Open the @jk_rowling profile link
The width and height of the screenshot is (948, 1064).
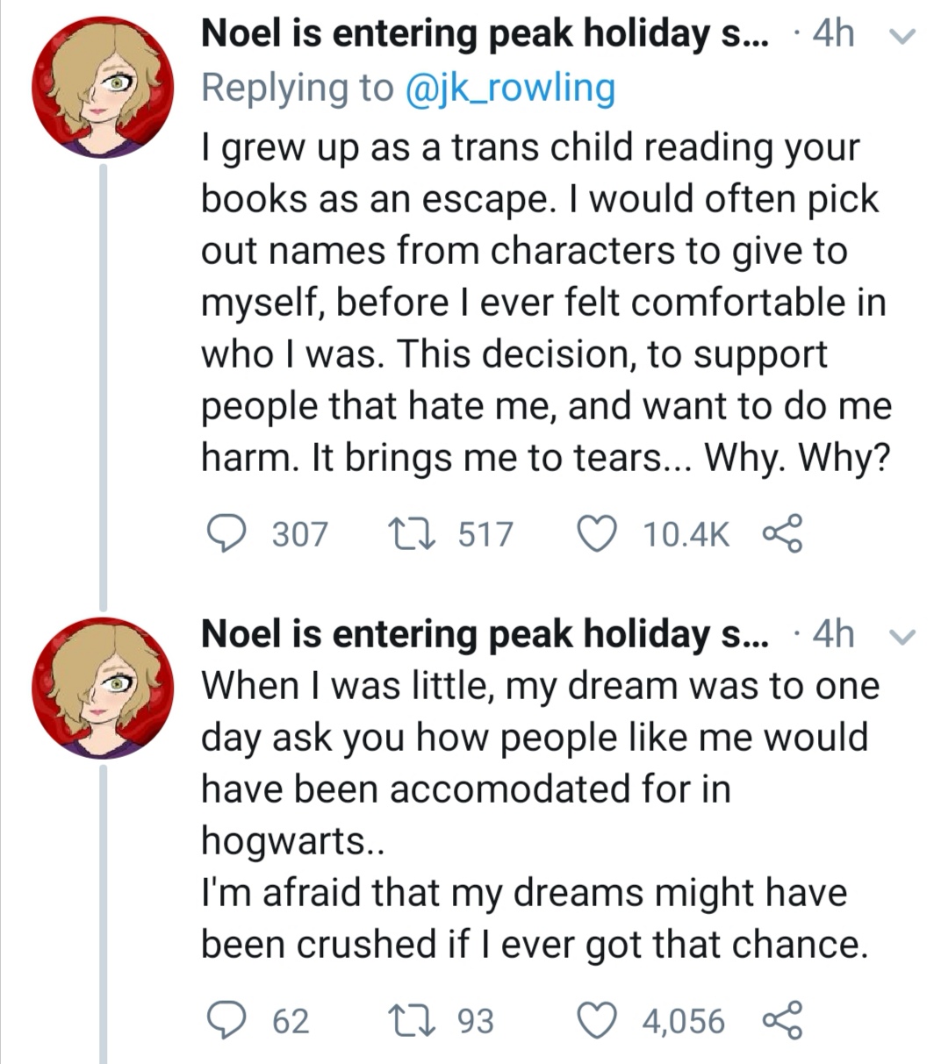point(509,88)
